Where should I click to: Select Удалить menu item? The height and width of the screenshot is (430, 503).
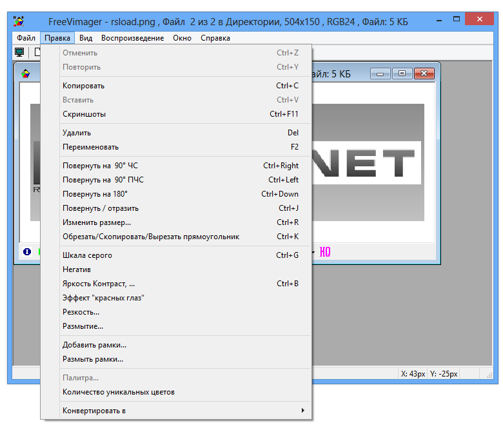click(x=176, y=133)
